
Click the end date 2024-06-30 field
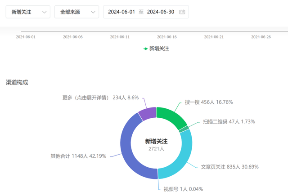[161, 12]
